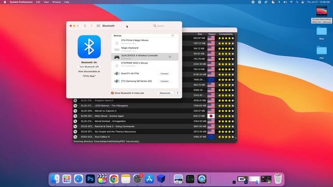Viewport: 333px width, 187px height.
Task: Toggle Show Bluetooth in menu bar checkbox
Action: coord(112,93)
